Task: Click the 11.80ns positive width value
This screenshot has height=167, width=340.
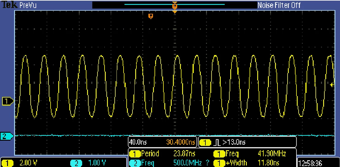Action: click(269, 163)
